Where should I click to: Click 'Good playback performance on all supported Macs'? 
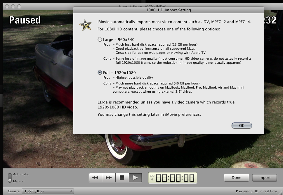tap(155, 49)
